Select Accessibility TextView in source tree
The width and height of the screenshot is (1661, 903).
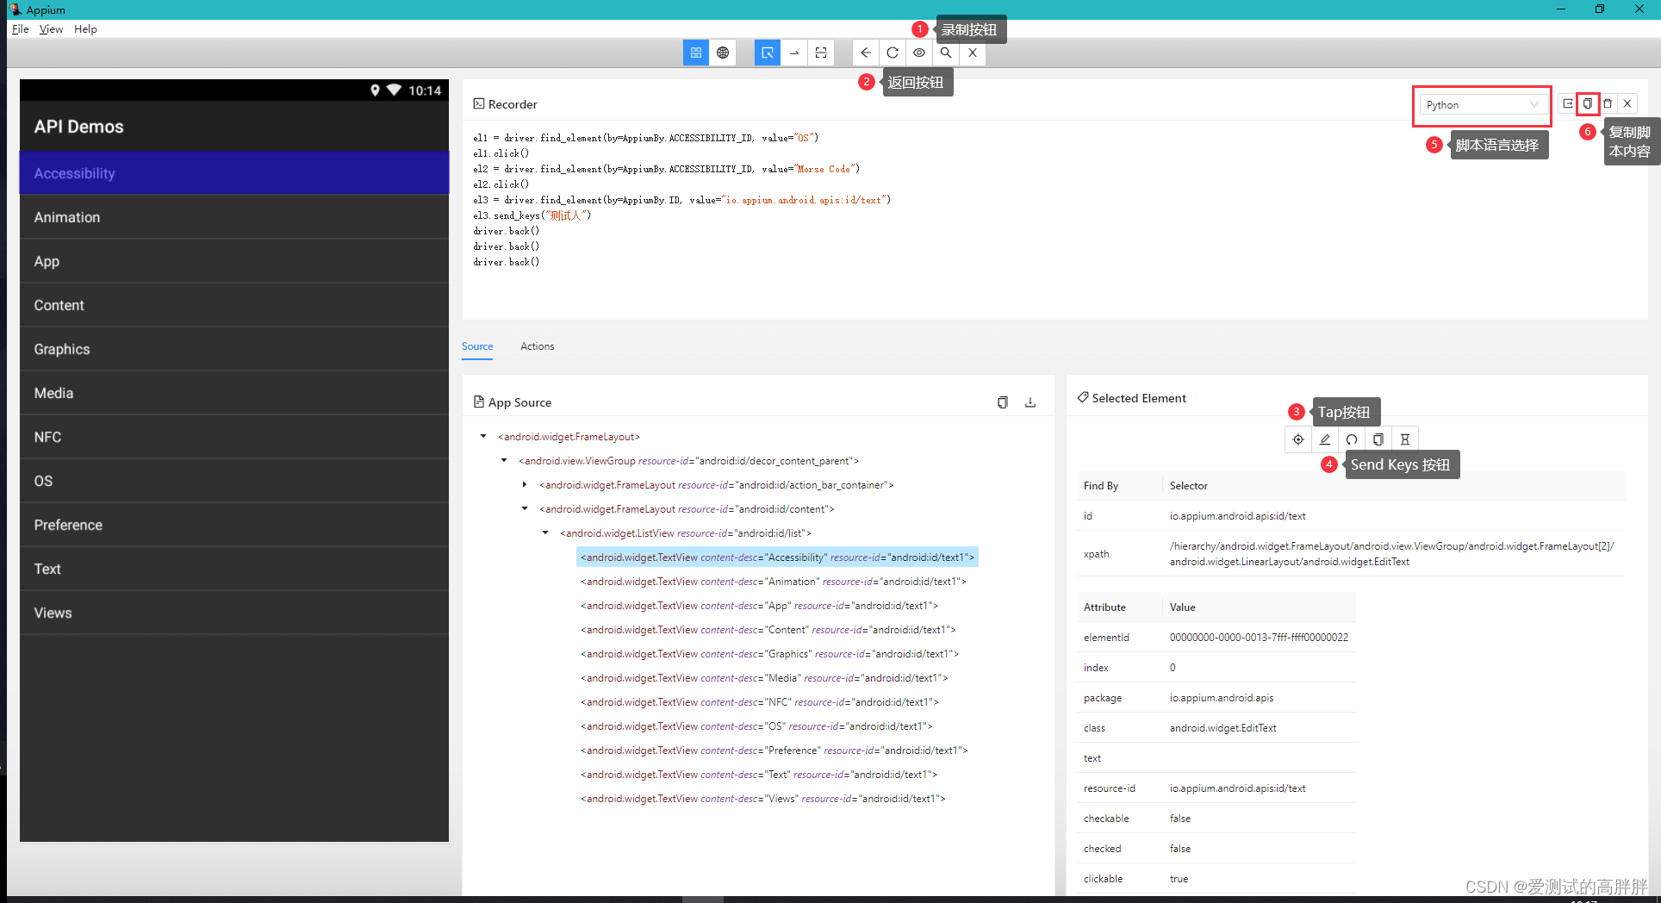point(777,557)
